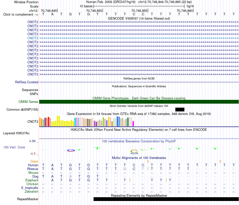
Task: Click the 'Window Position' track label
Action: 26,2
